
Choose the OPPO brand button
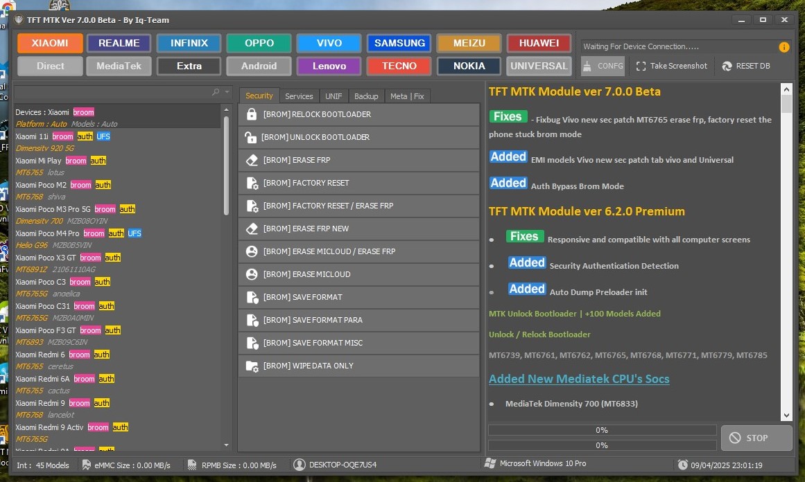pos(259,43)
